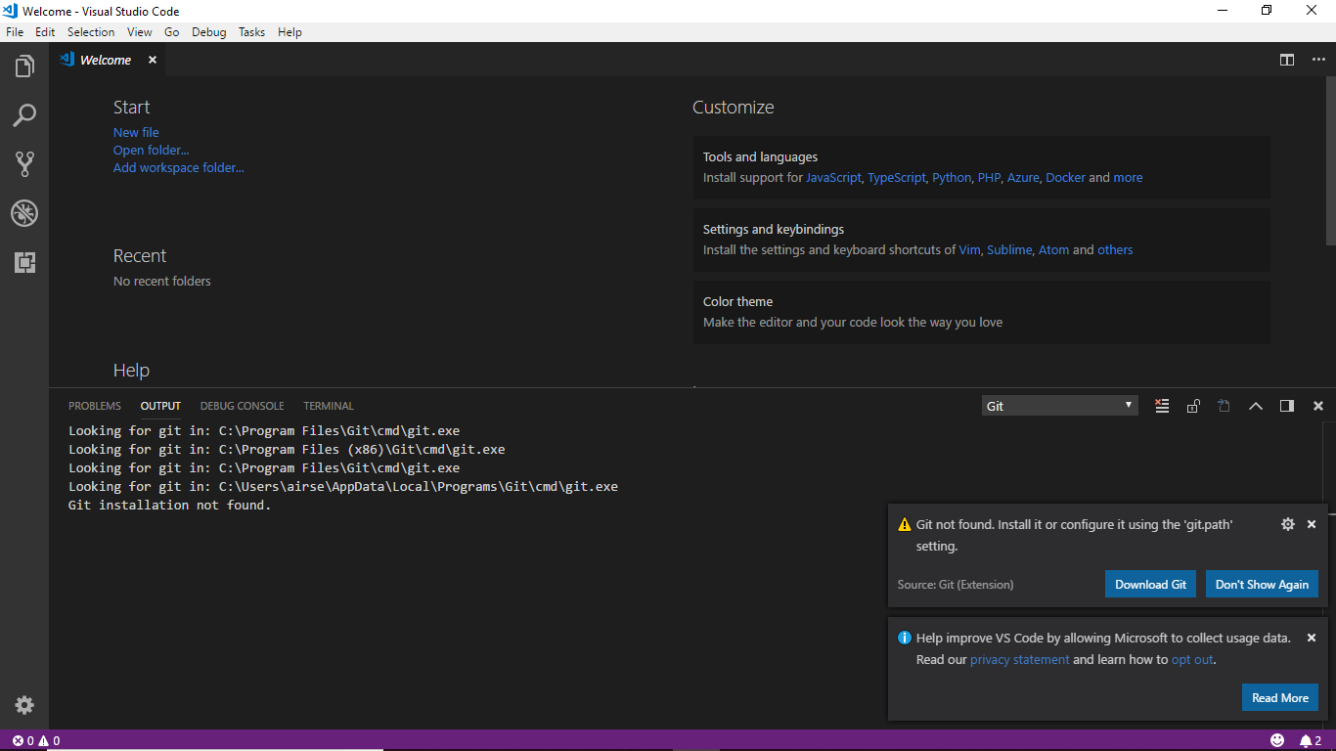Open notifications bell in status bar

(x=1310, y=740)
